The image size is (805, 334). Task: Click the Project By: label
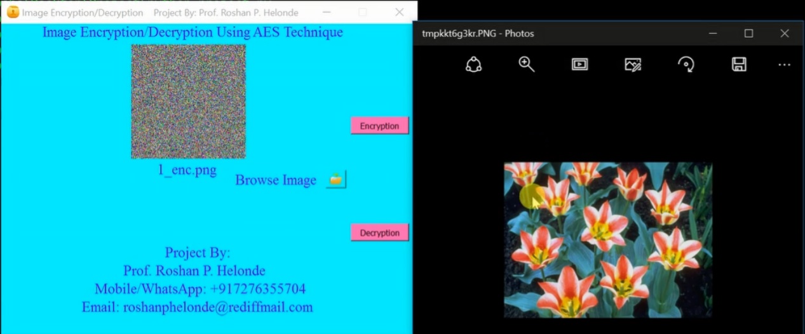pyautogui.click(x=198, y=253)
